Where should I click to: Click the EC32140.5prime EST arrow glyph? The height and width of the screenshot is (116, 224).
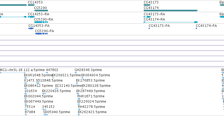tap(57, 88)
